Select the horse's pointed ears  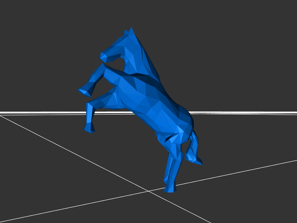click(x=129, y=31)
